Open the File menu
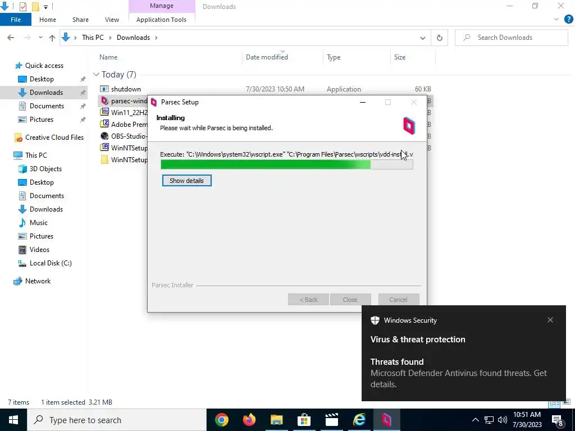Image resolution: width=575 pixels, height=431 pixels. point(16,20)
